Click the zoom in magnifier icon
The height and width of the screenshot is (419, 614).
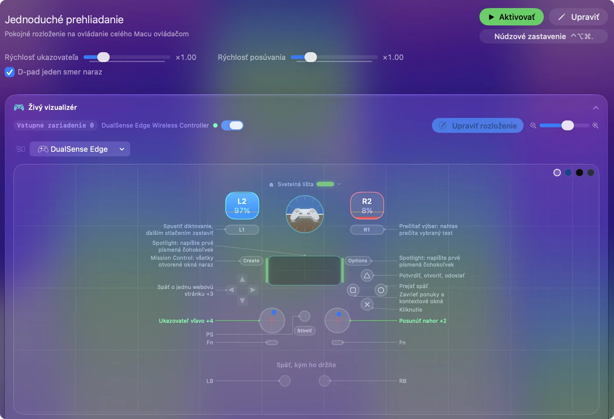click(x=596, y=125)
